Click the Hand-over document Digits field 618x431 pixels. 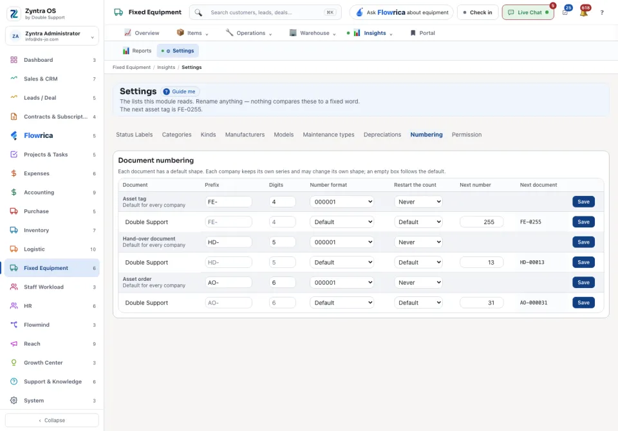pos(282,242)
